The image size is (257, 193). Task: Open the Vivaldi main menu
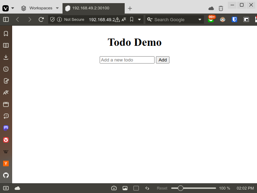click(8, 8)
